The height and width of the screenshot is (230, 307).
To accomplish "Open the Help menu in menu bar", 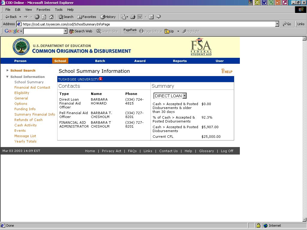I will (70, 10).
